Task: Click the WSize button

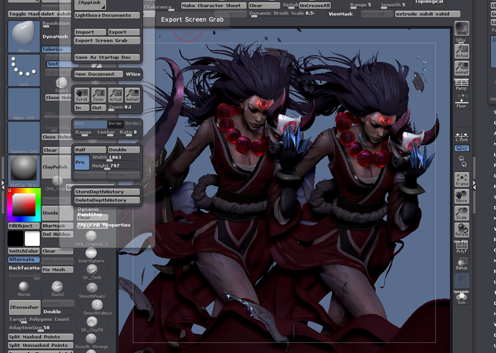Action: [133, 74]
